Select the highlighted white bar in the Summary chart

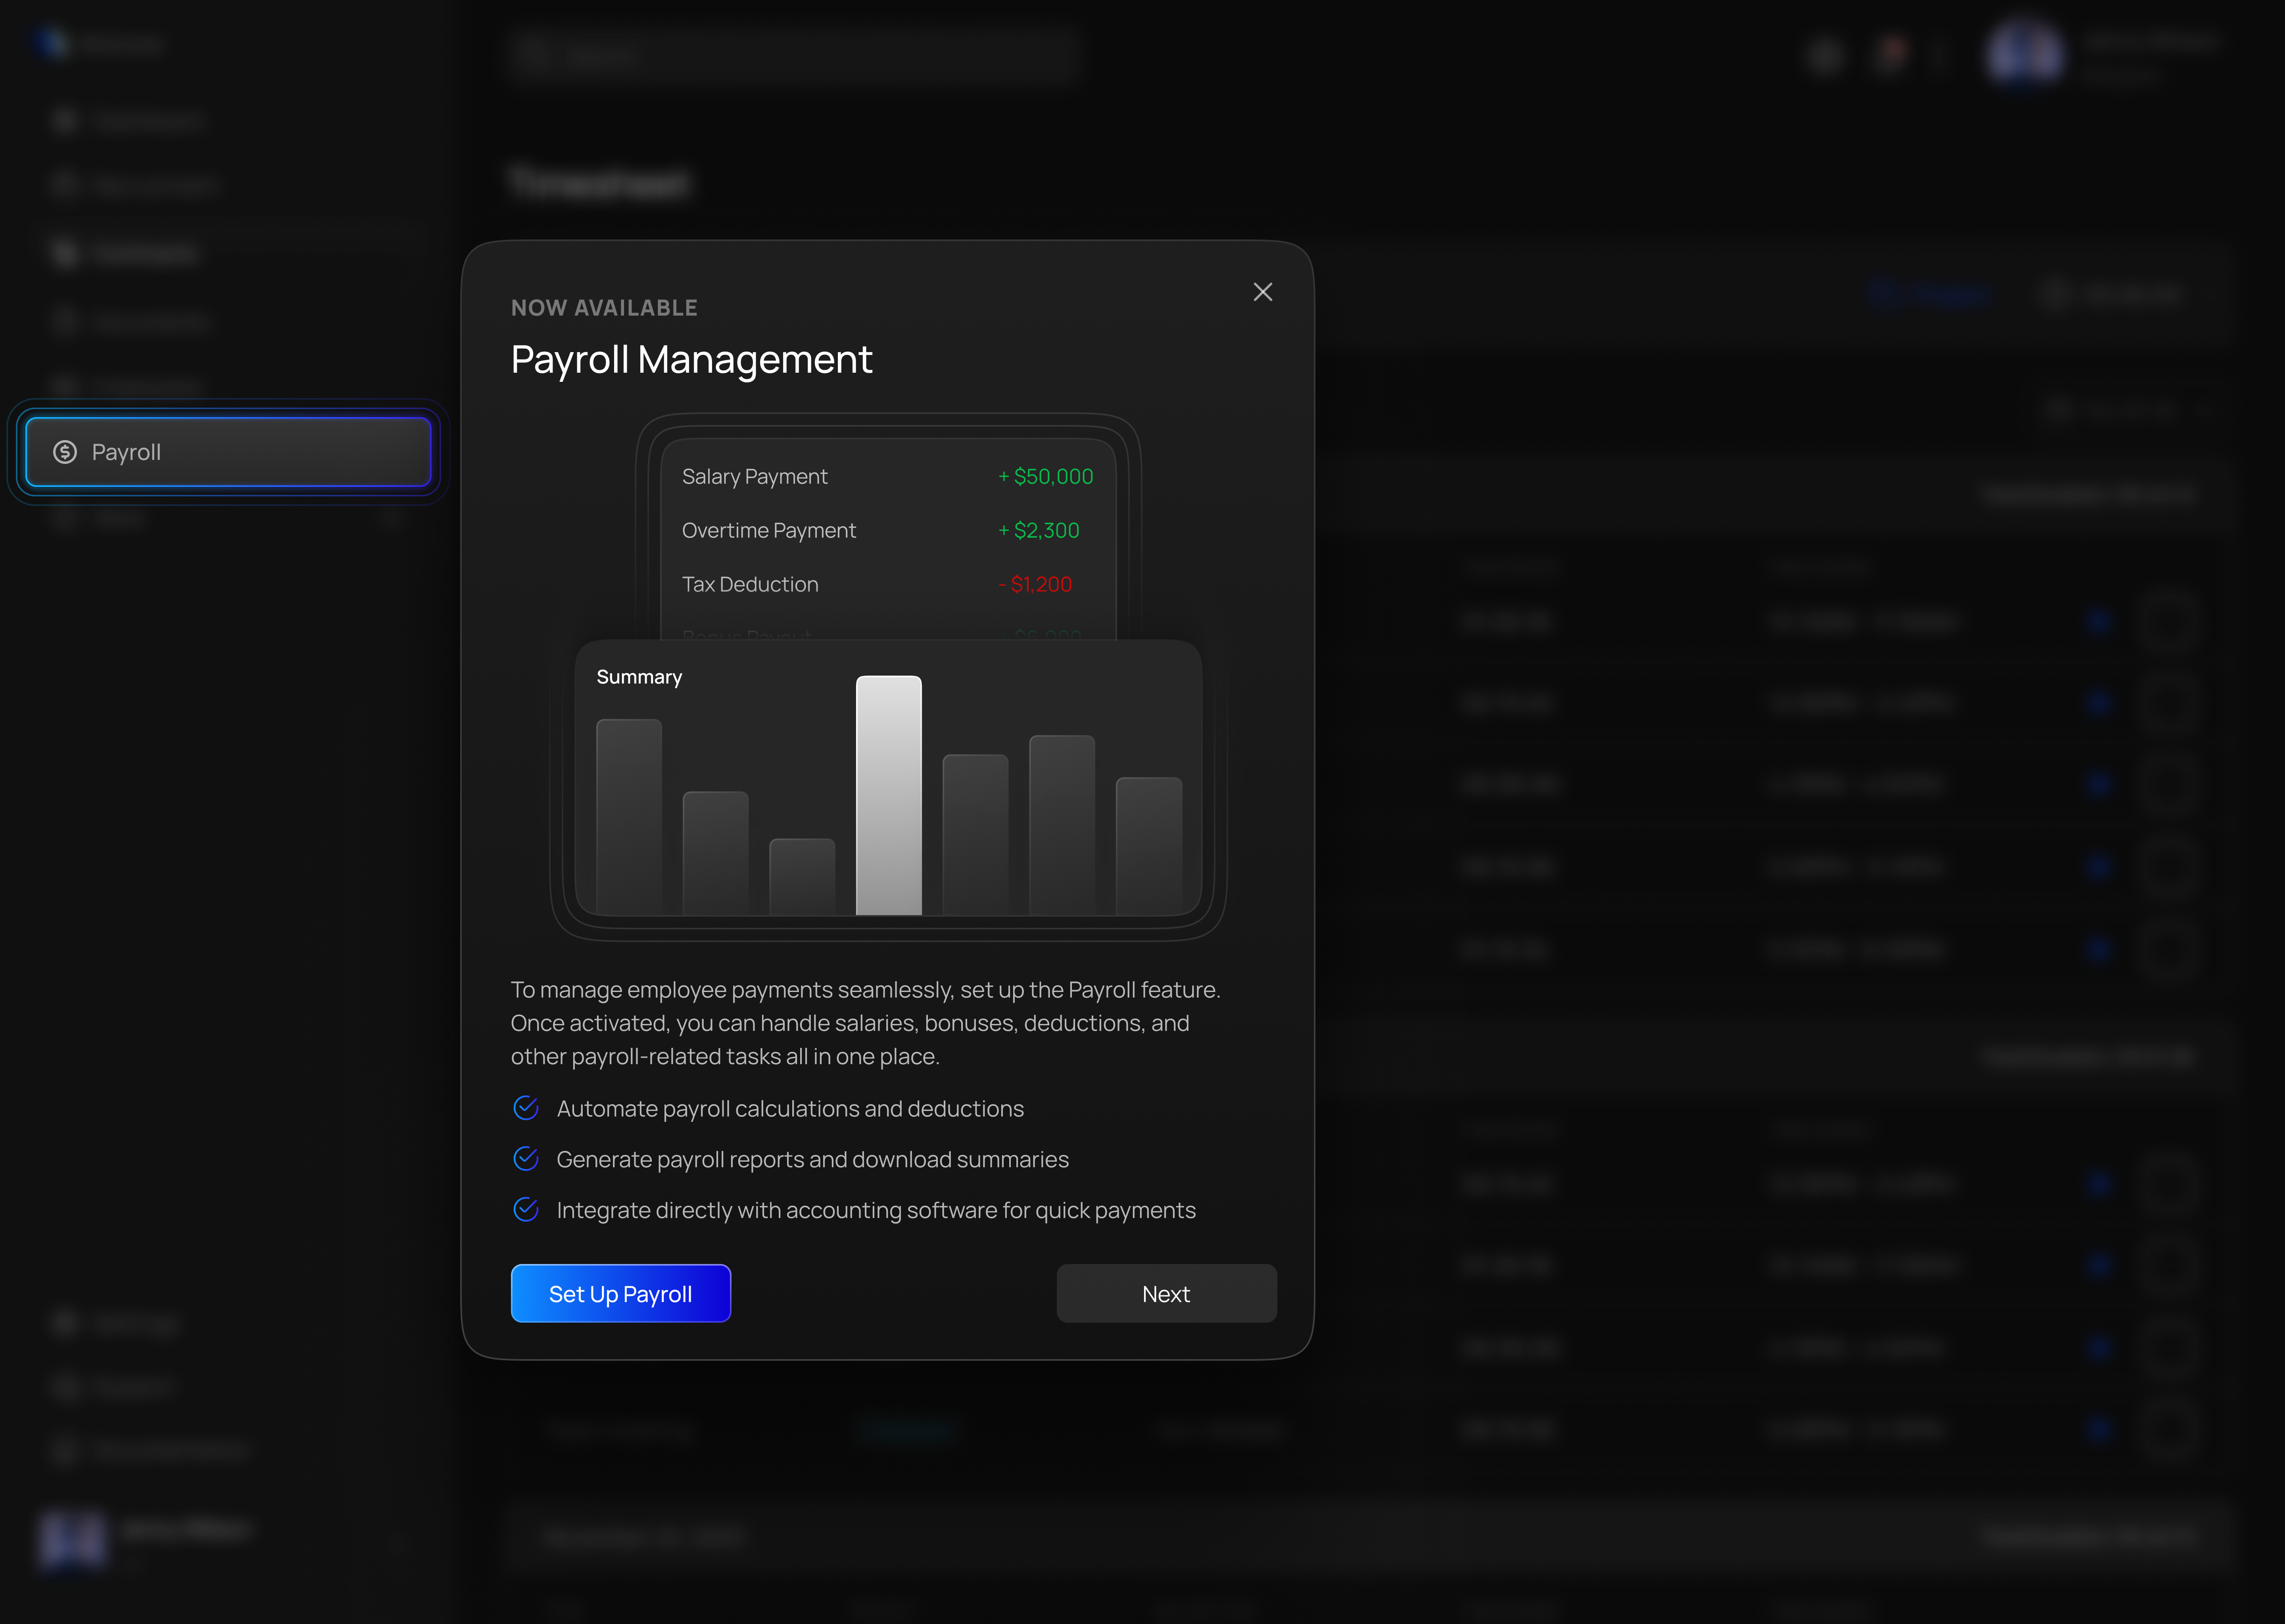888,795
